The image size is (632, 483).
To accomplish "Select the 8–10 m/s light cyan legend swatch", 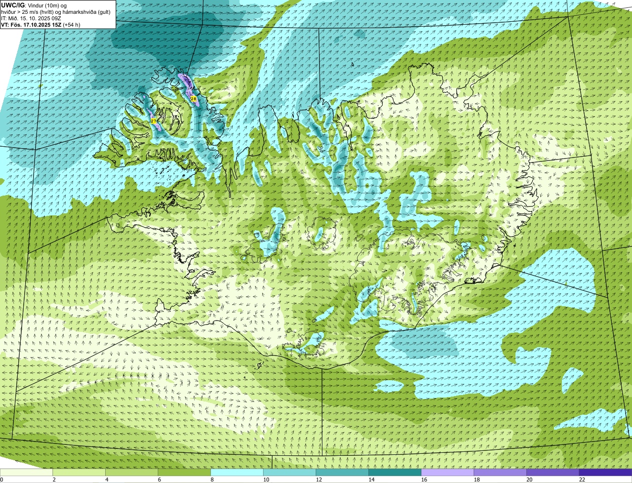I will click(237, 472).
